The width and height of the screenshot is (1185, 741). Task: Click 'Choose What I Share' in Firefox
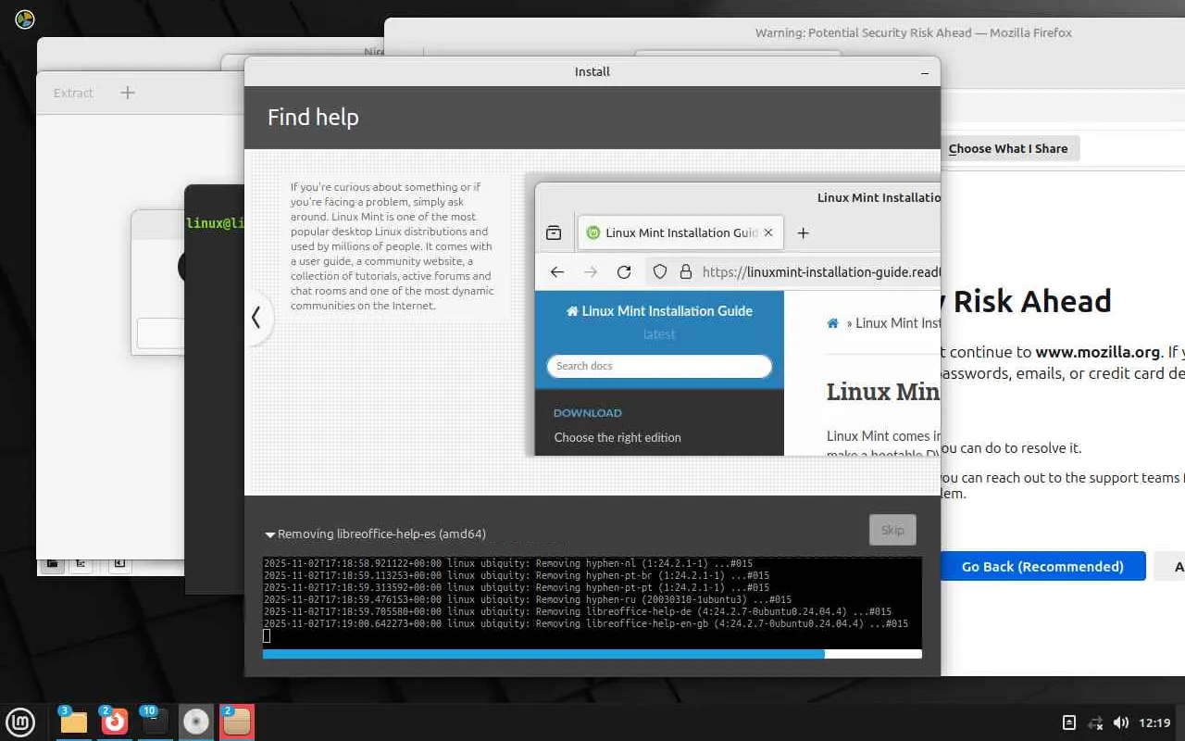coord(1008,148)
